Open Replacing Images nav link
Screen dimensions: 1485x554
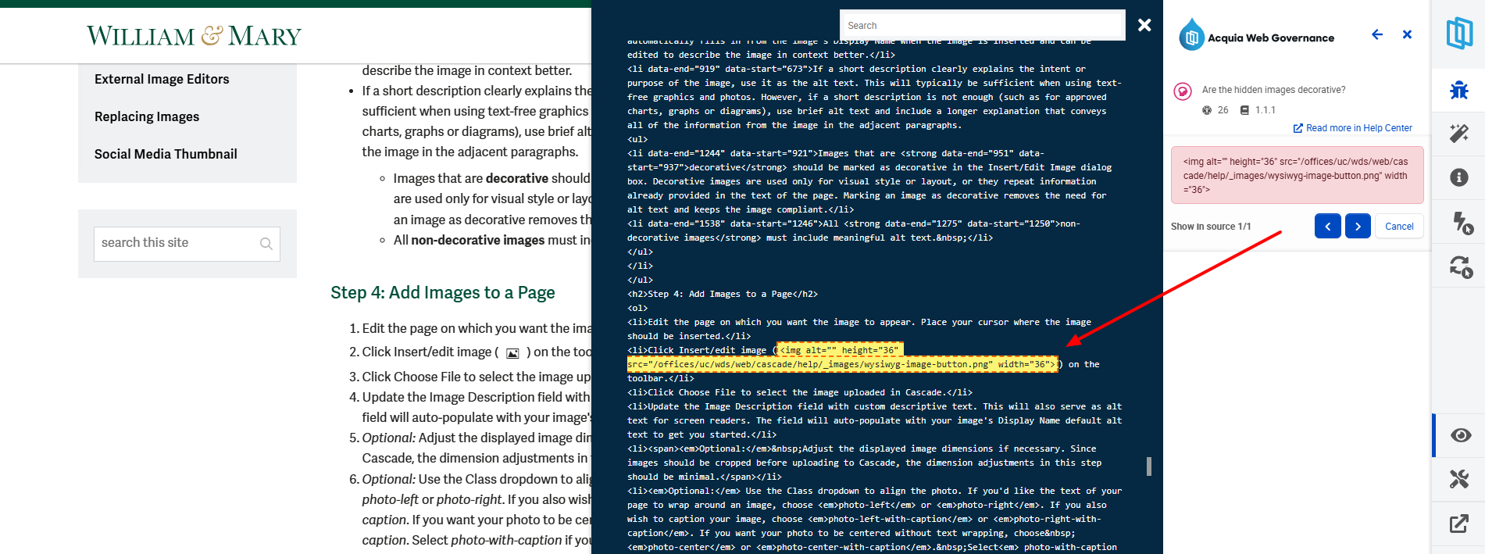click(x=147, y=116)
